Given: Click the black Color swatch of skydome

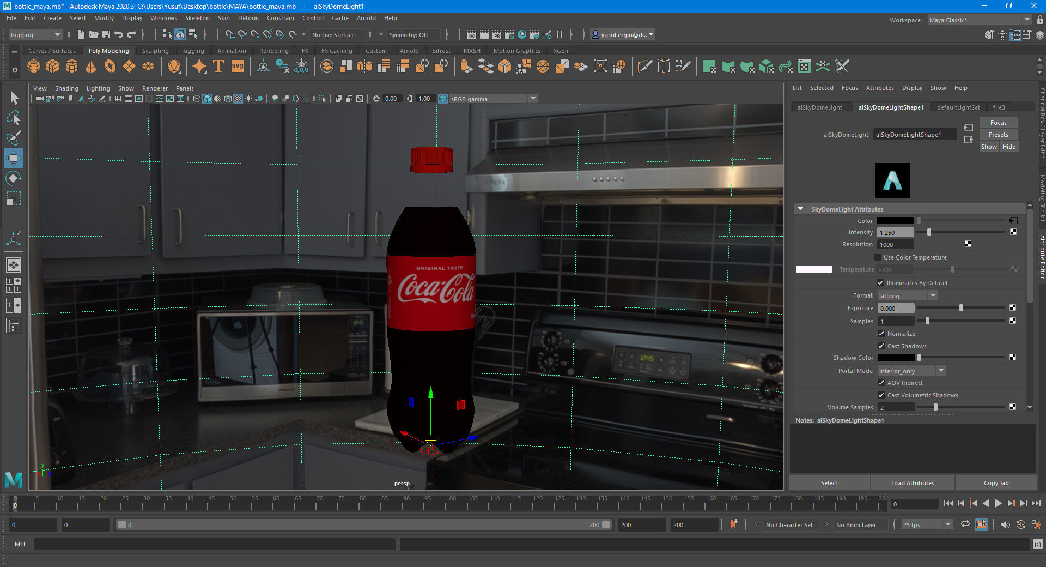Looking at the screenshot, I should click(x=895, y=221).
